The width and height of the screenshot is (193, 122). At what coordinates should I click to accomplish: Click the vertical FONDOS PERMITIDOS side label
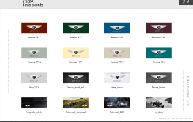188,91
